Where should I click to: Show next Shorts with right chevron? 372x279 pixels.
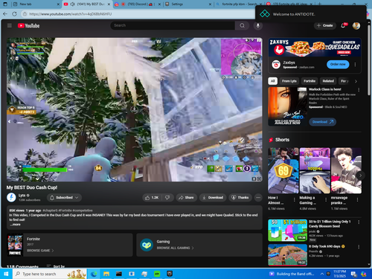click(x=360, y=176)
